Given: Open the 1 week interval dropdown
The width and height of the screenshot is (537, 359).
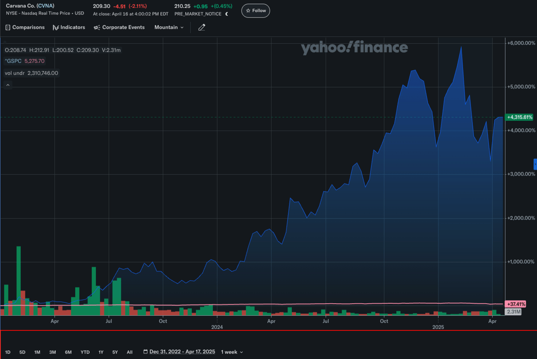Looking at the screenshot, I should click(232, 352).
